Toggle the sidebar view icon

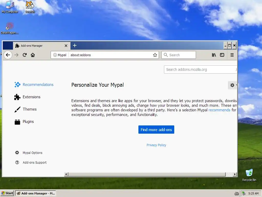point(222,55)
